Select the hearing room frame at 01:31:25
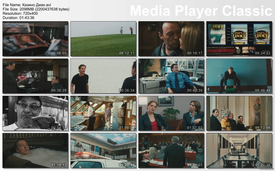 171,151
